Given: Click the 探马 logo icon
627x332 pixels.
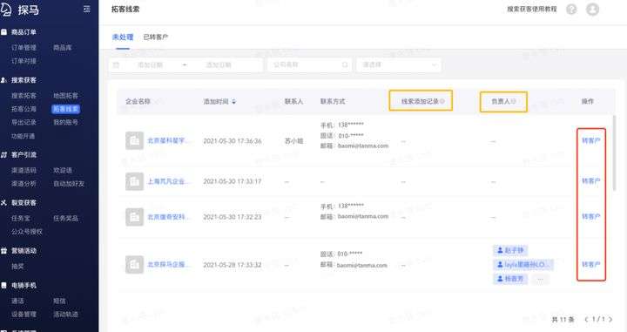Looking at the screenshot, I should [5, 9].
